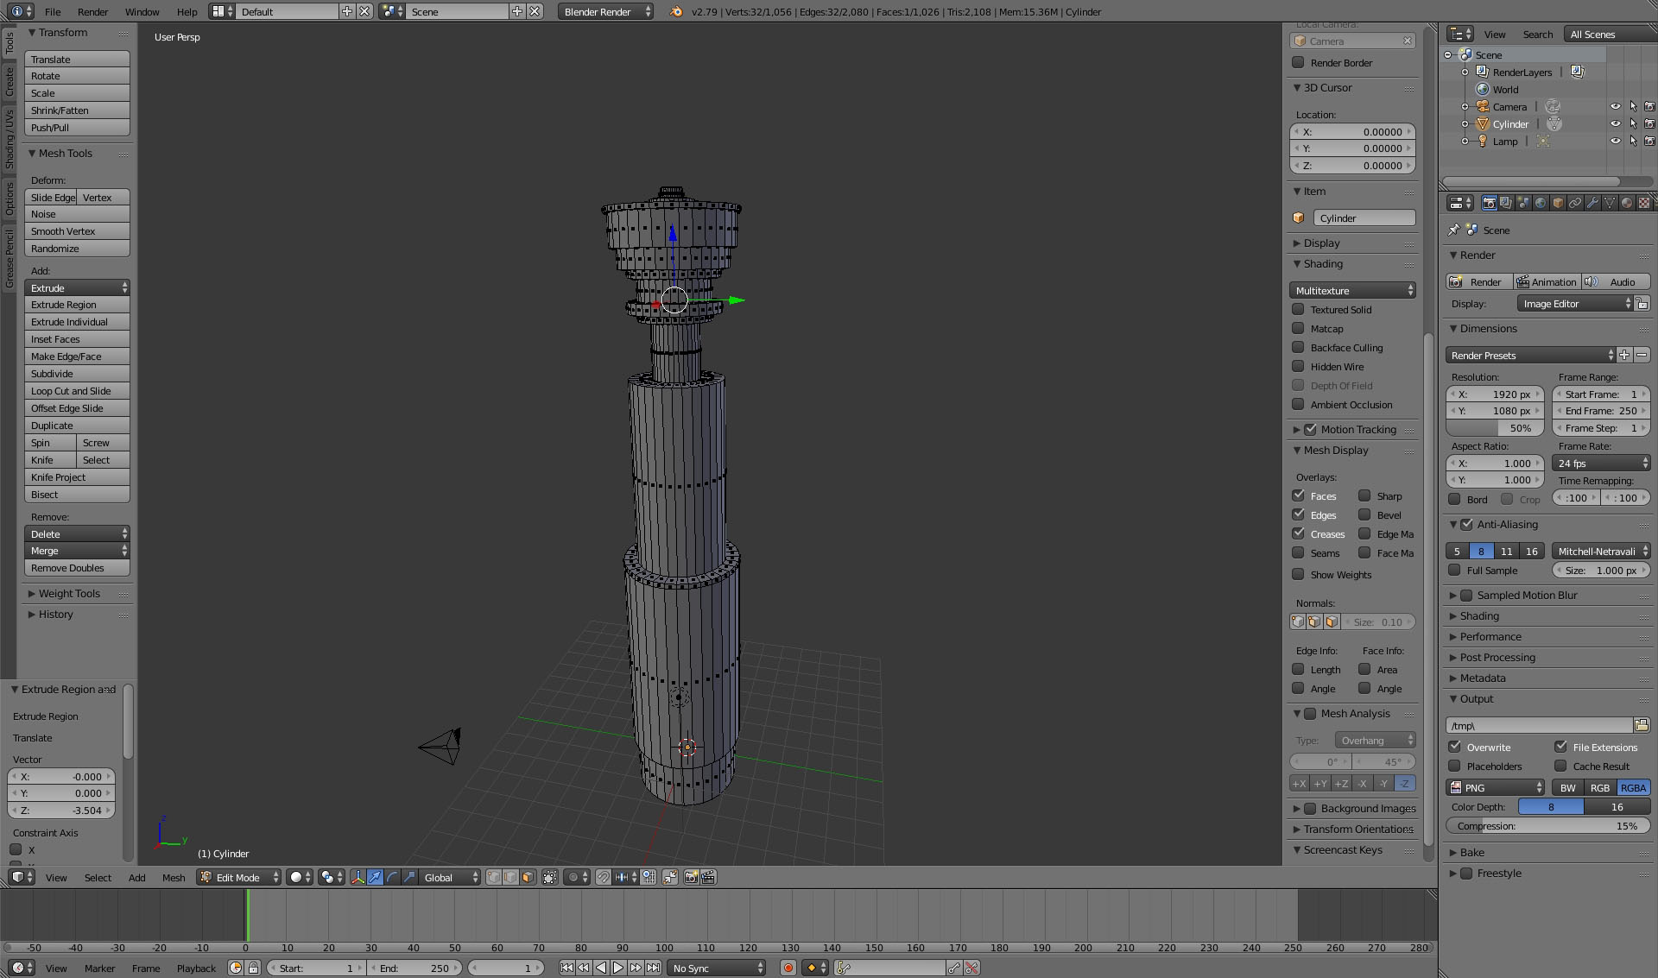
Task: Click the Loop Cut and Slide button
Action: click(x=77, y=390)
